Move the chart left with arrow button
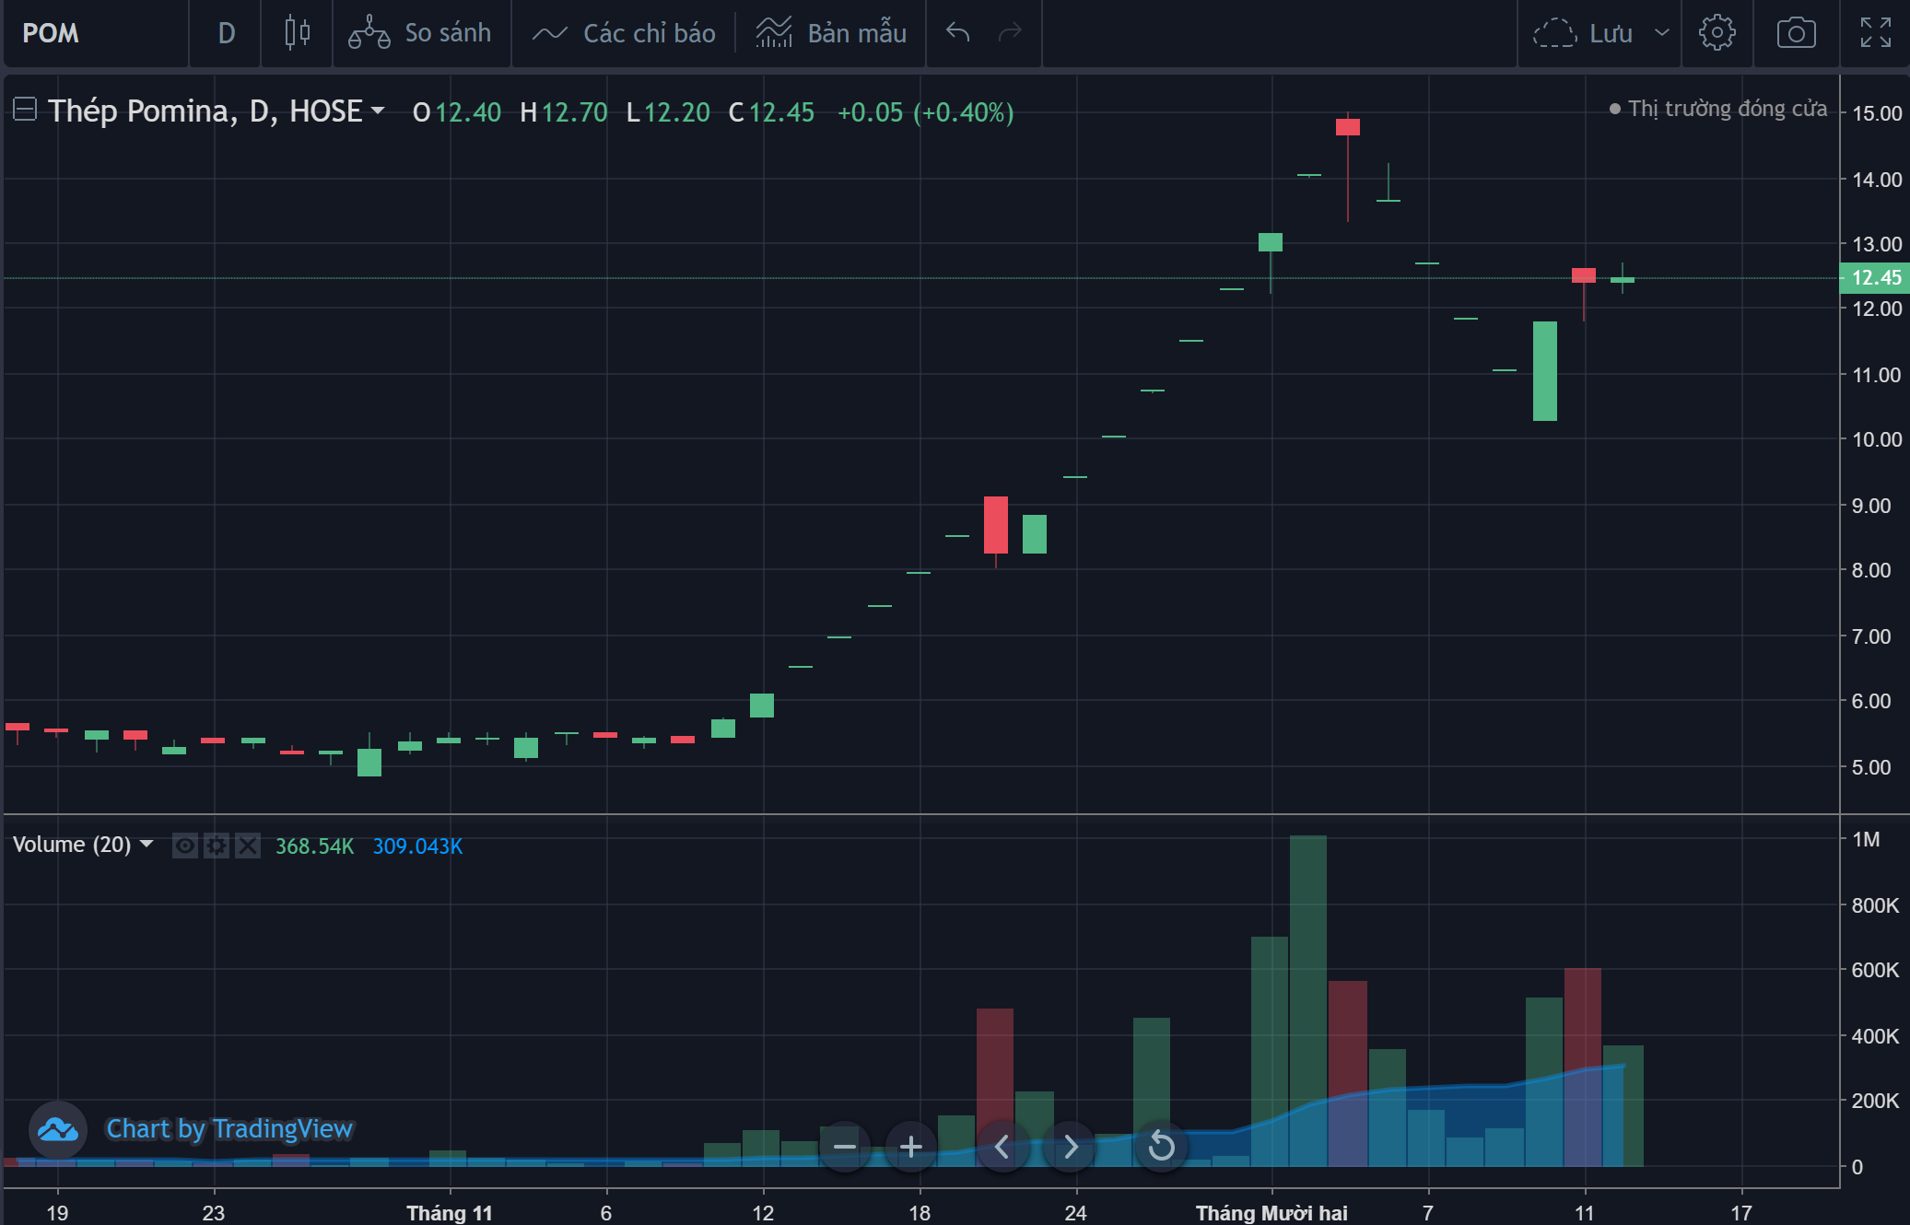 (1002, 1147)
